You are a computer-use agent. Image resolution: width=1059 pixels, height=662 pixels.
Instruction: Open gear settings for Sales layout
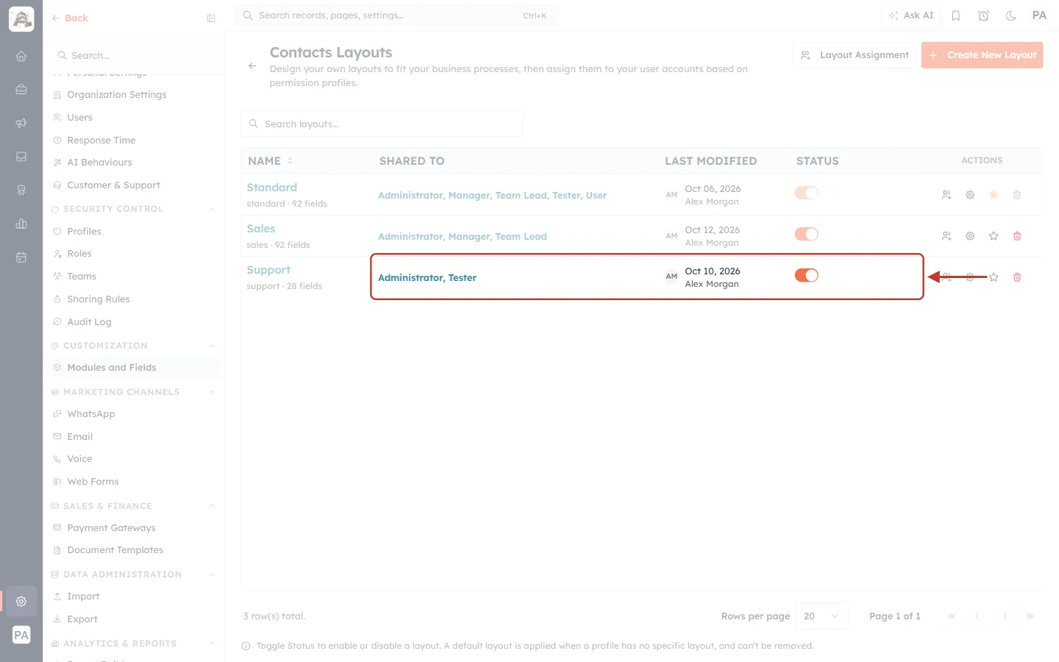970,236
